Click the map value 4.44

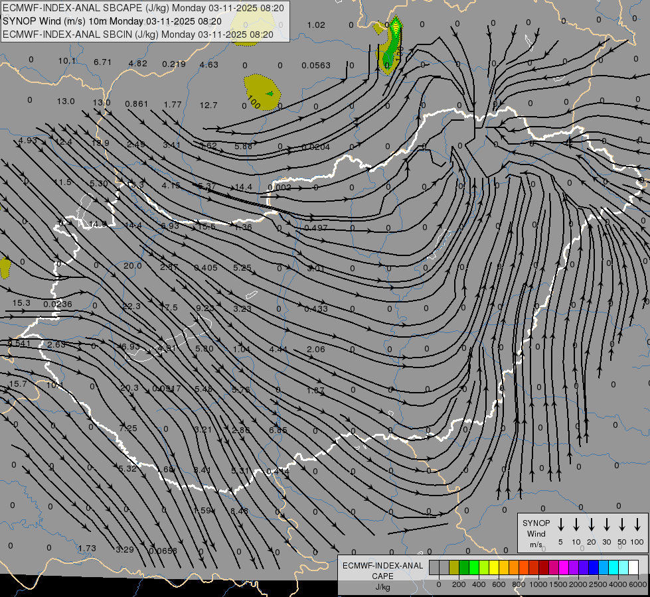(x=278, y=350)
